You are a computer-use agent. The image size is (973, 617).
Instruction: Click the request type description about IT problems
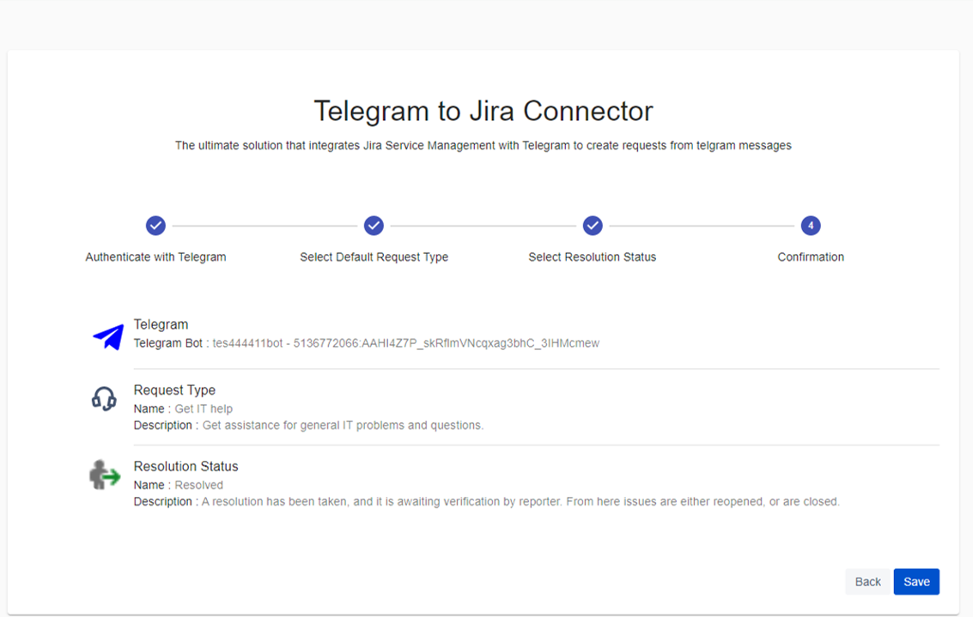point(343,426)
